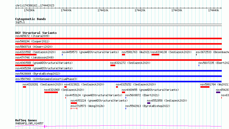Click the chr1:174386162..174442023 coordinates

(x=35, y=5)
